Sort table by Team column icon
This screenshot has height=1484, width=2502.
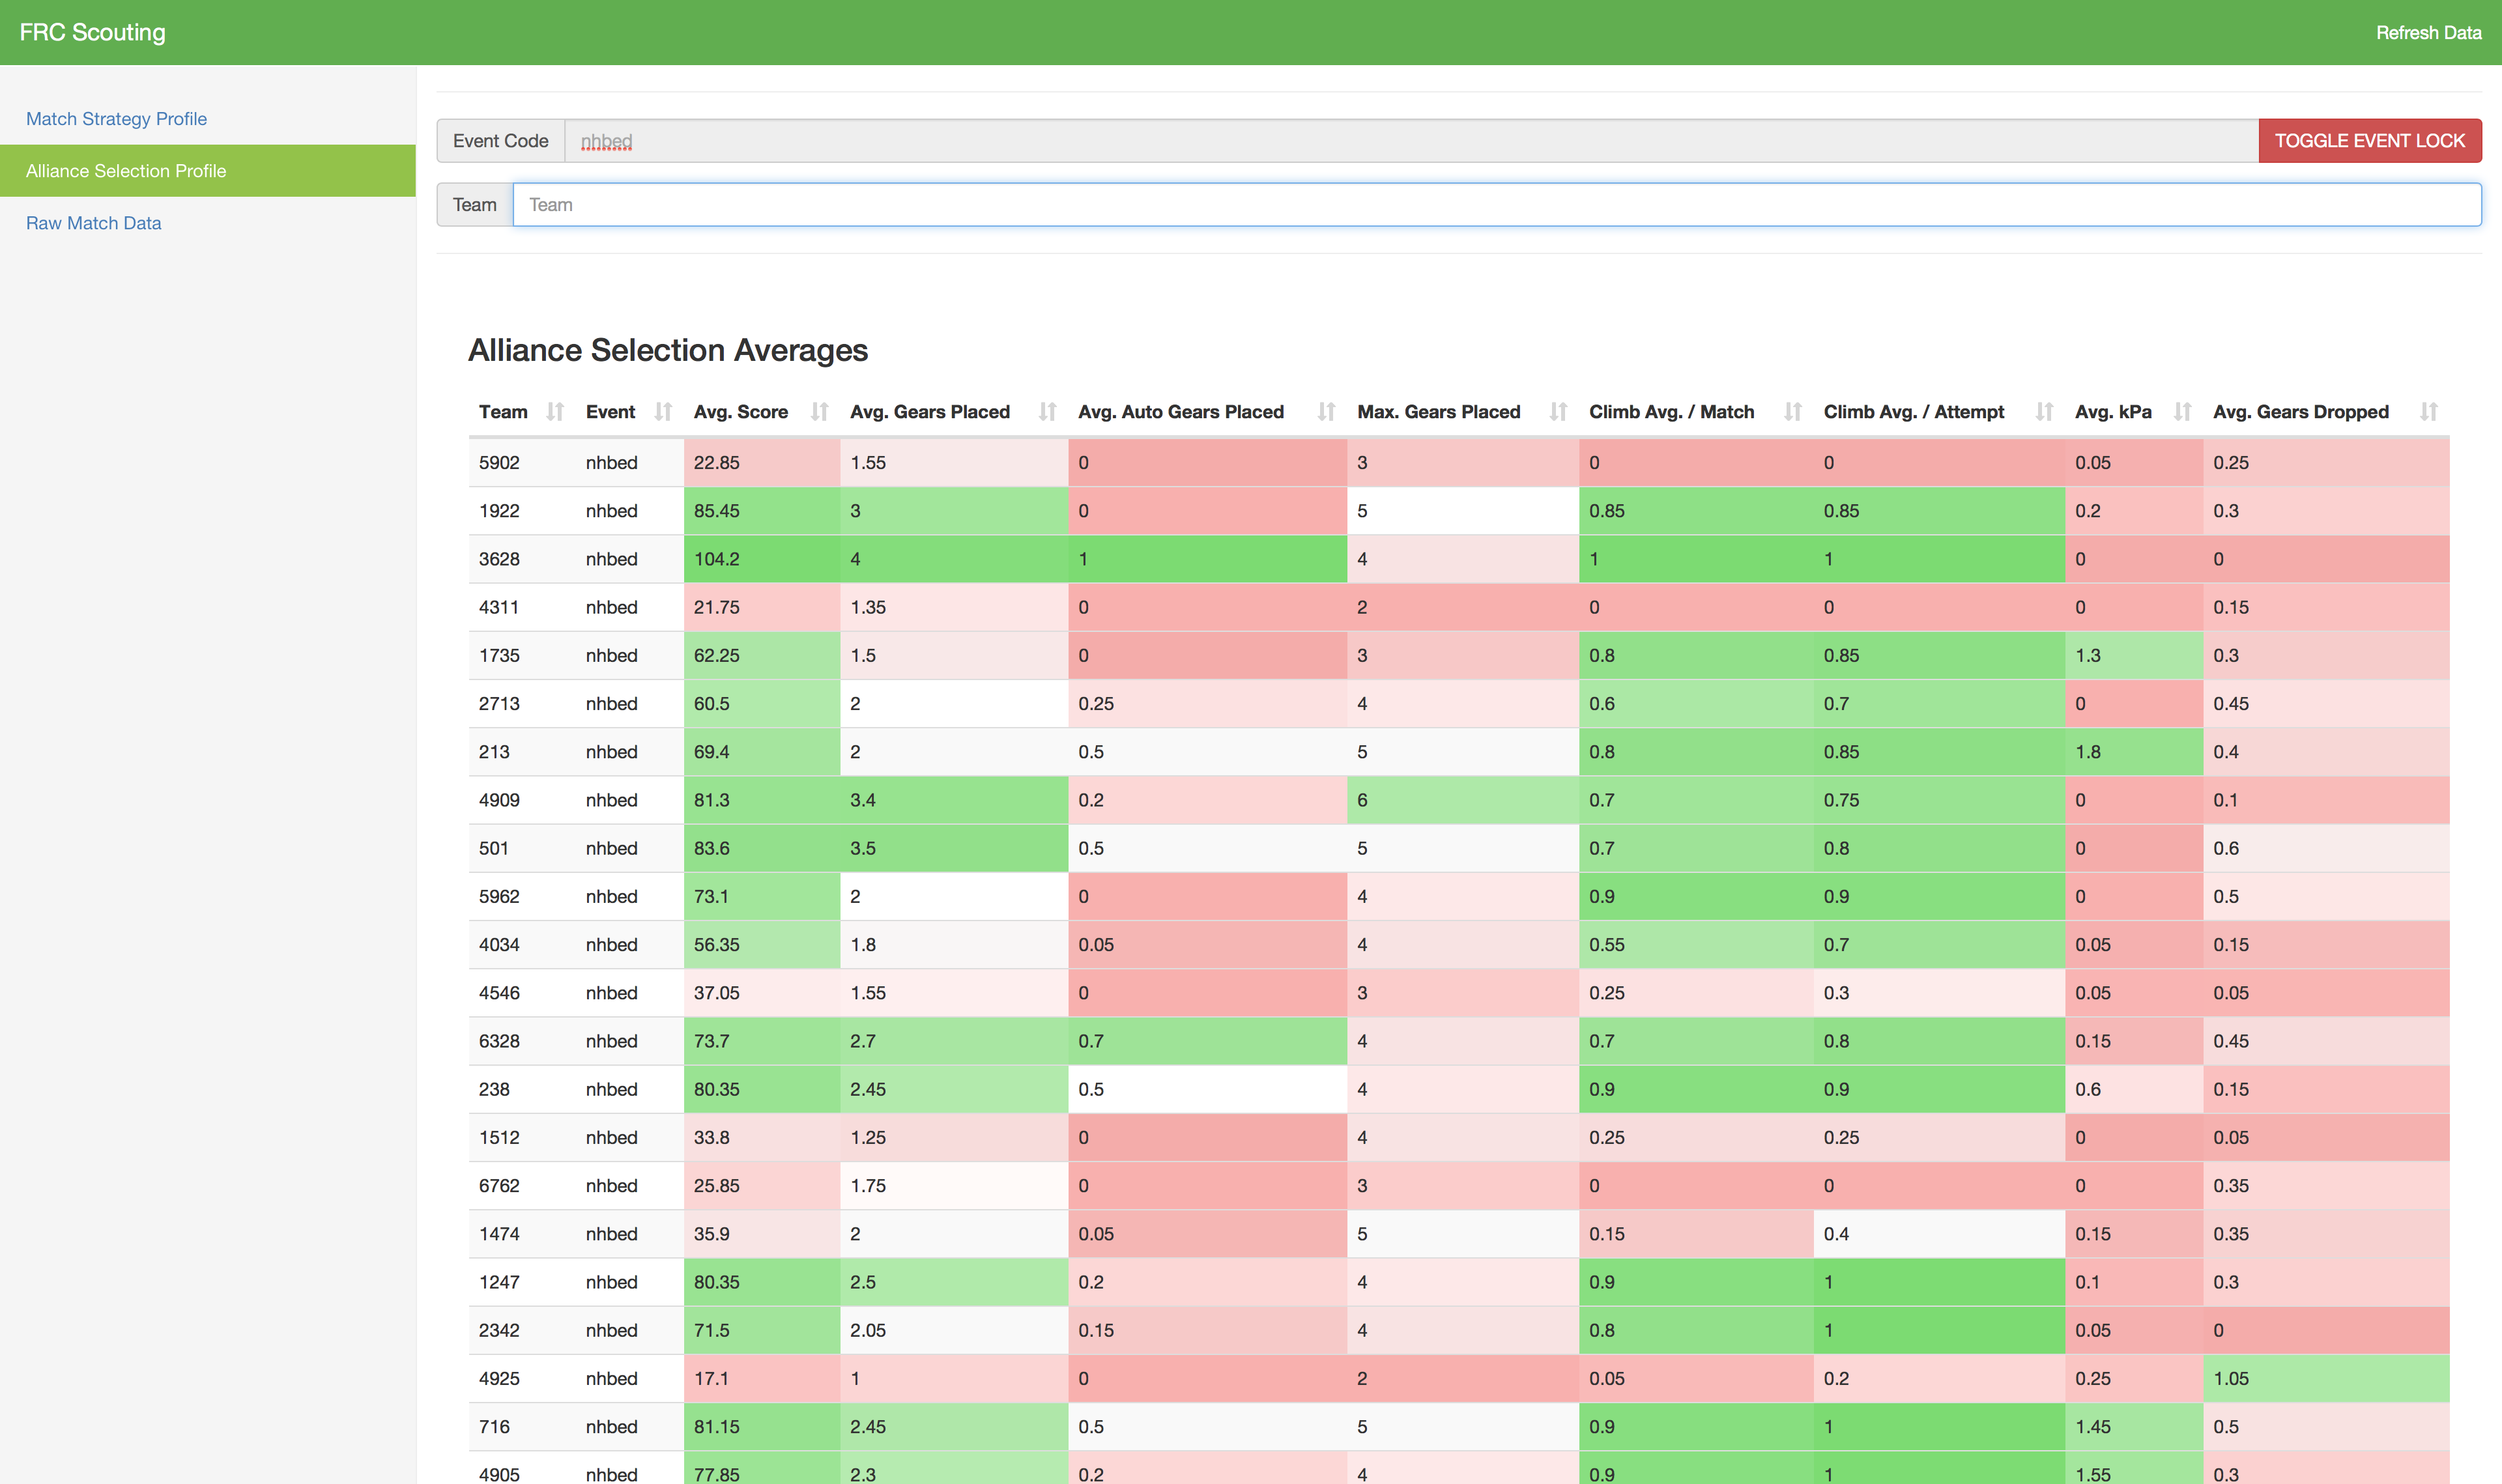point(555,411)
